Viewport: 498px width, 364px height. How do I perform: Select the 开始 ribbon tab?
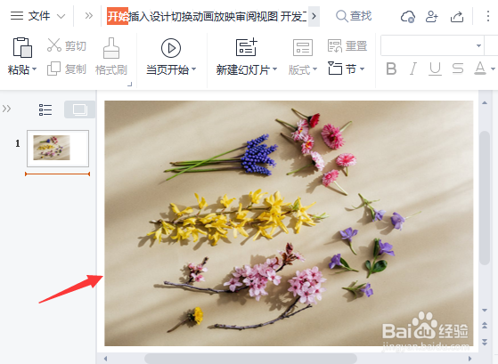coord(118,16)
